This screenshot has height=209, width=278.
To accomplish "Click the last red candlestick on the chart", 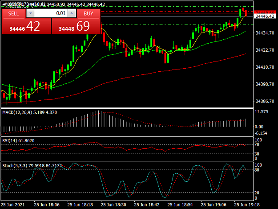I will click(246, 13).
